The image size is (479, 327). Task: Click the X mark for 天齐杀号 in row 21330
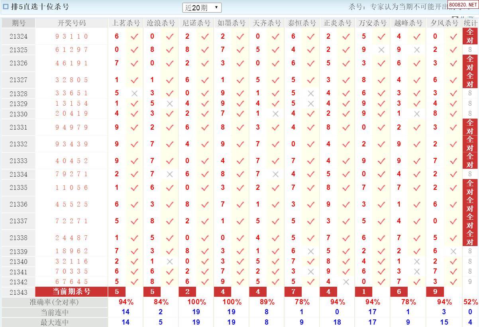tap(275, 114)
